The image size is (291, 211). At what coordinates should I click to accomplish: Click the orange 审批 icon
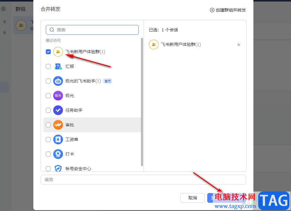[x=58, y=125]
